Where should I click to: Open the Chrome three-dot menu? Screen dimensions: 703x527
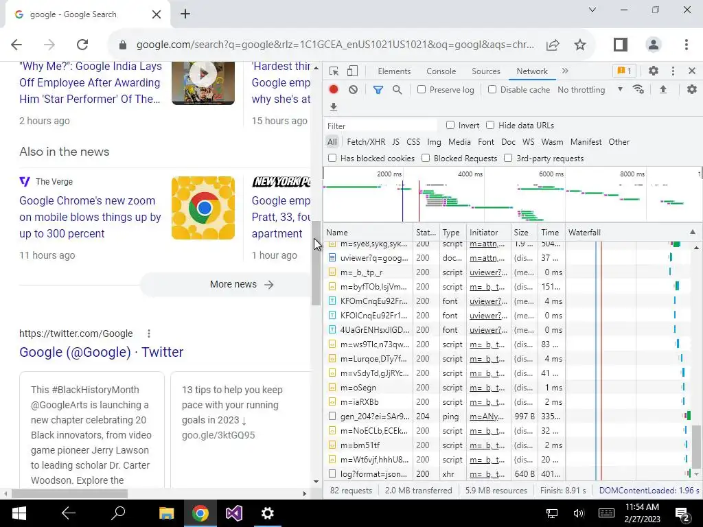pyautogui.click(x=687, y=45)
